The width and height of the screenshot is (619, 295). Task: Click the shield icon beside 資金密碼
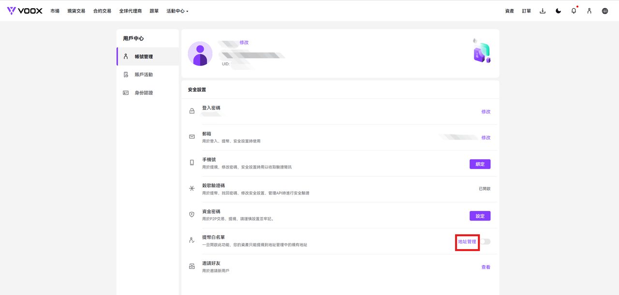click(x=192, y=214)
